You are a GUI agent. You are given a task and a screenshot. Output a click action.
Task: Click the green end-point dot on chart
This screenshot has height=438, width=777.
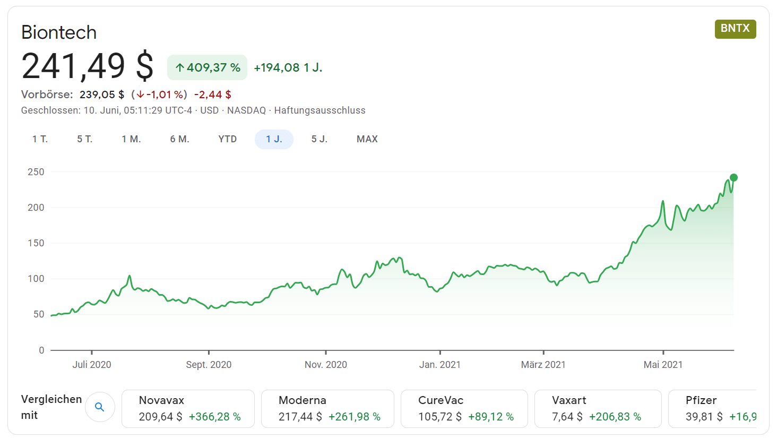click(x=733, y=178)
